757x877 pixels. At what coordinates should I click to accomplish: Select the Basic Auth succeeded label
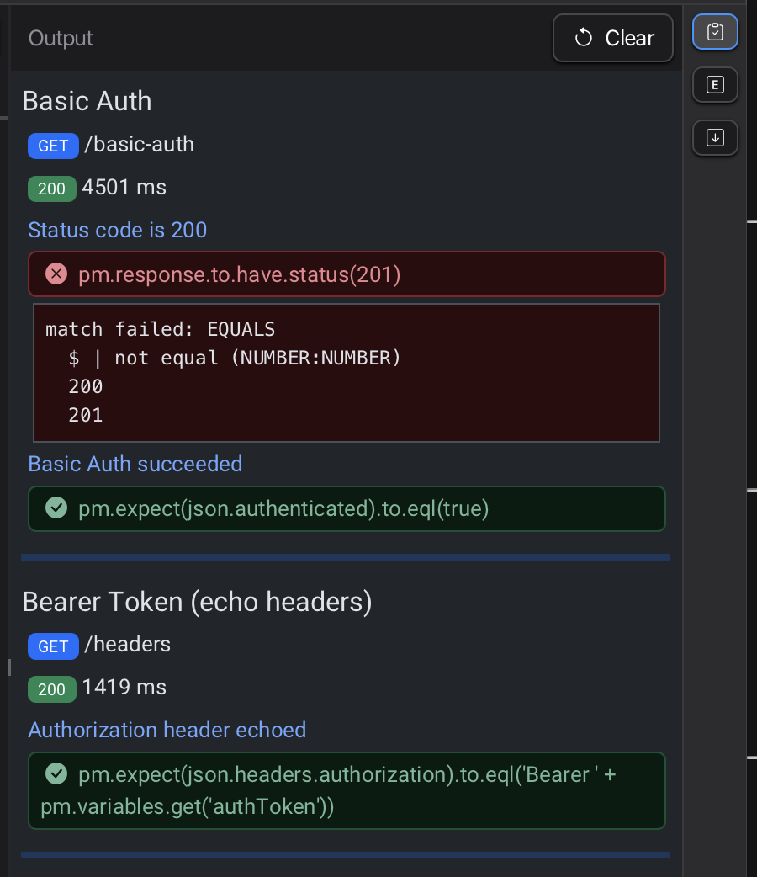coord(135,464)
